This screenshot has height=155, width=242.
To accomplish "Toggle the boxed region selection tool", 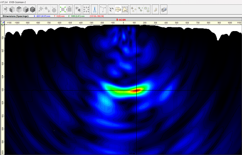I will coord(125,10).
